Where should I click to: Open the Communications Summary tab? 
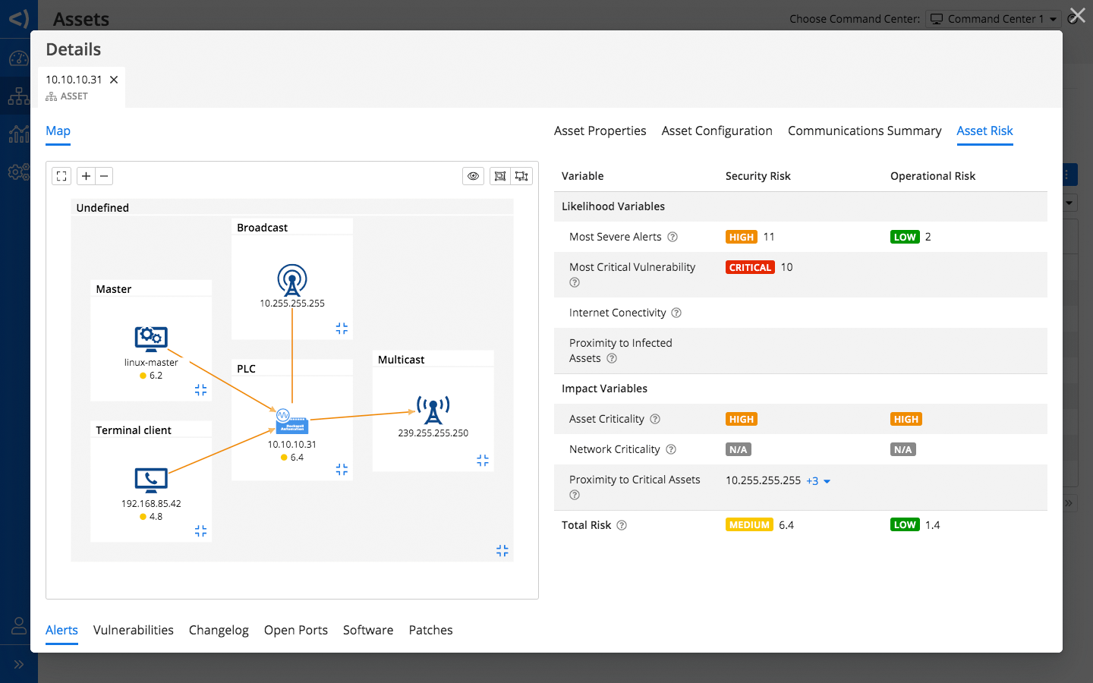tap(864, 131)
